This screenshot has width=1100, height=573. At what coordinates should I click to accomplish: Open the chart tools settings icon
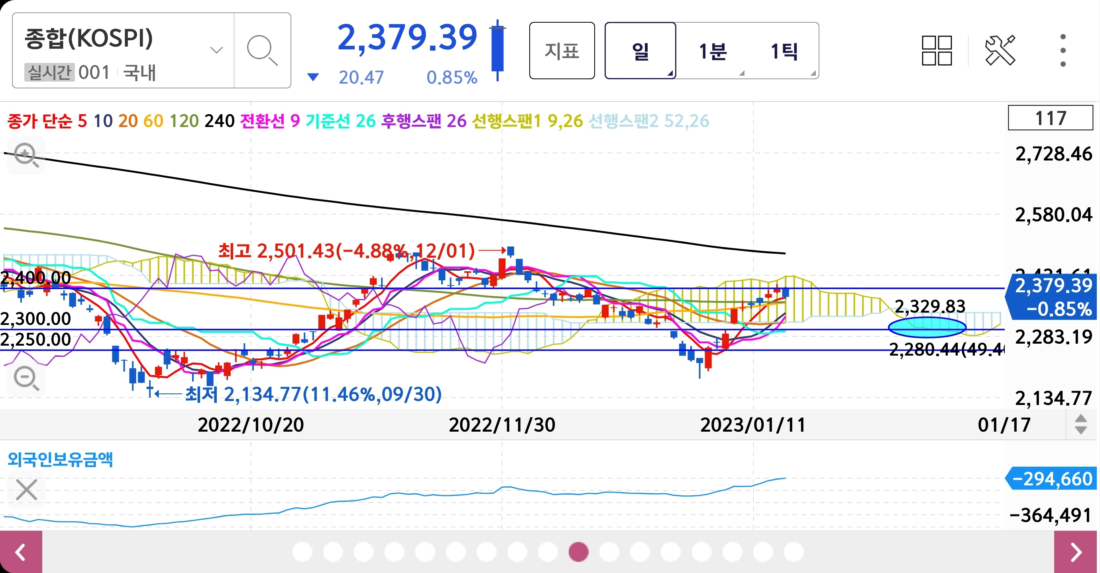pos(999,51)
